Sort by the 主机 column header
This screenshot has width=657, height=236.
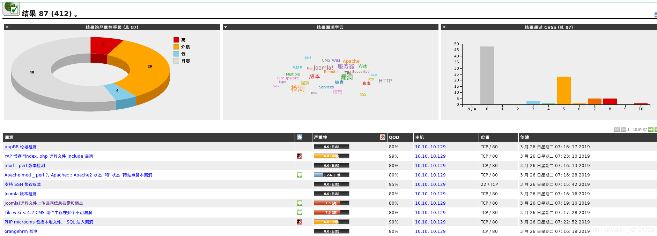click(x=420, y=137)
